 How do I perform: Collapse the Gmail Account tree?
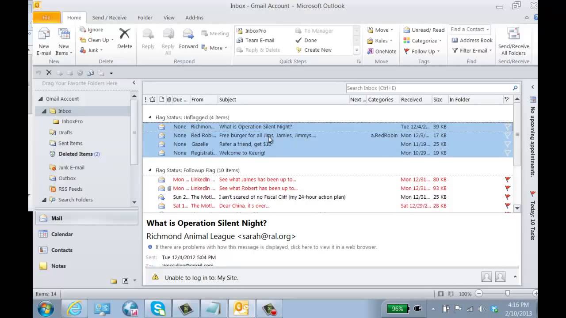(x=41, y=99)
